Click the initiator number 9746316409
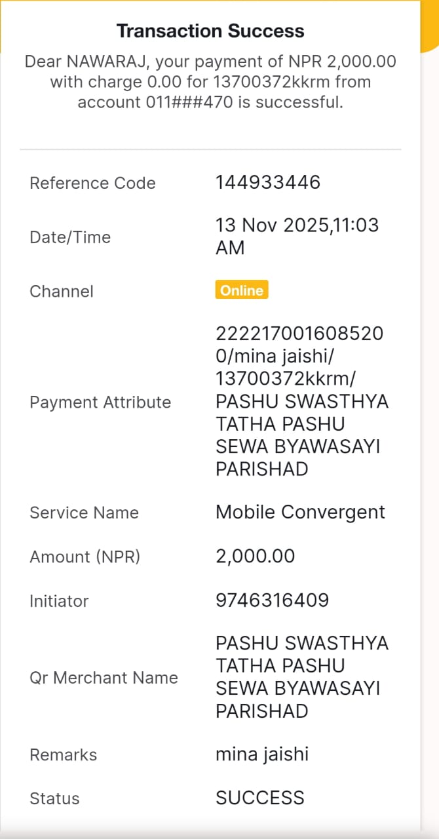Screen dimensions: 439x839 (x=273, y=600)
